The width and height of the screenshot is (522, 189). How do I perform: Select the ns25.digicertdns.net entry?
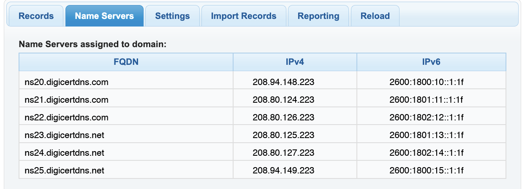(x=64, y=170)
